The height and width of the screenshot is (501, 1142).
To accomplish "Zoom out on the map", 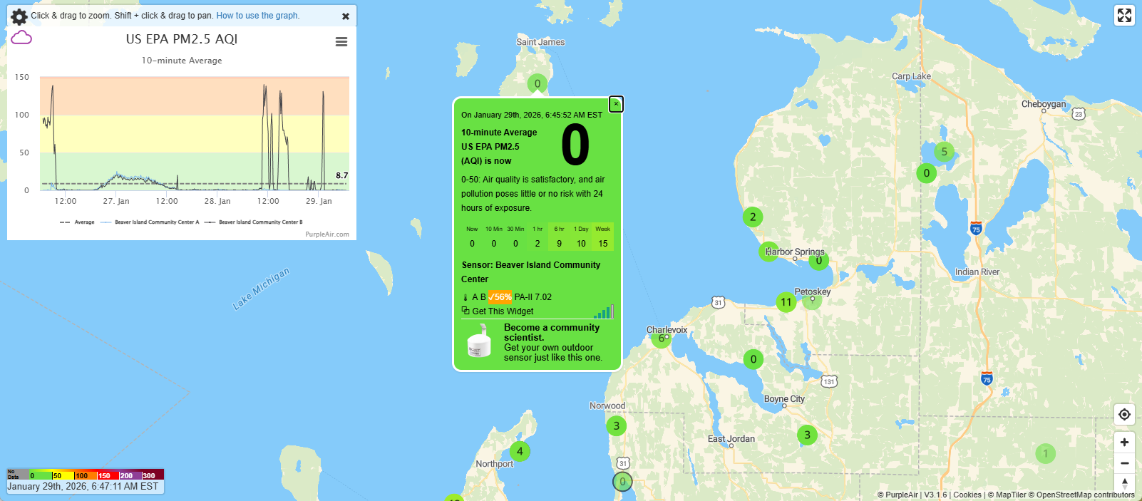I will tap(1124, 463).
